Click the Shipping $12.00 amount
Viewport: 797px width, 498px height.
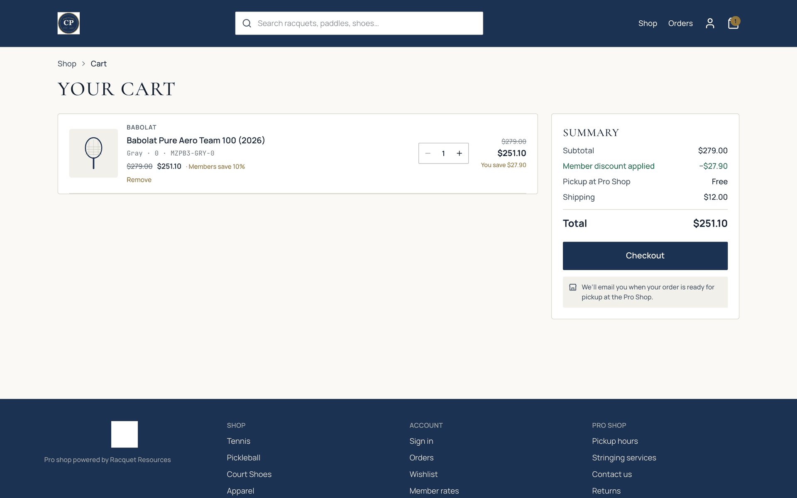point(715,197)
